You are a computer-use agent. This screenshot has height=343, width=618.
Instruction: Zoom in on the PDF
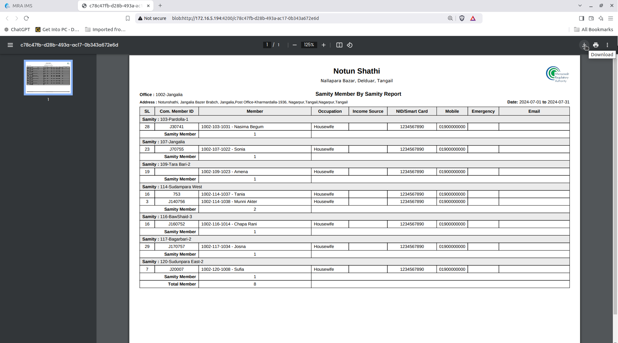[324, 45]
